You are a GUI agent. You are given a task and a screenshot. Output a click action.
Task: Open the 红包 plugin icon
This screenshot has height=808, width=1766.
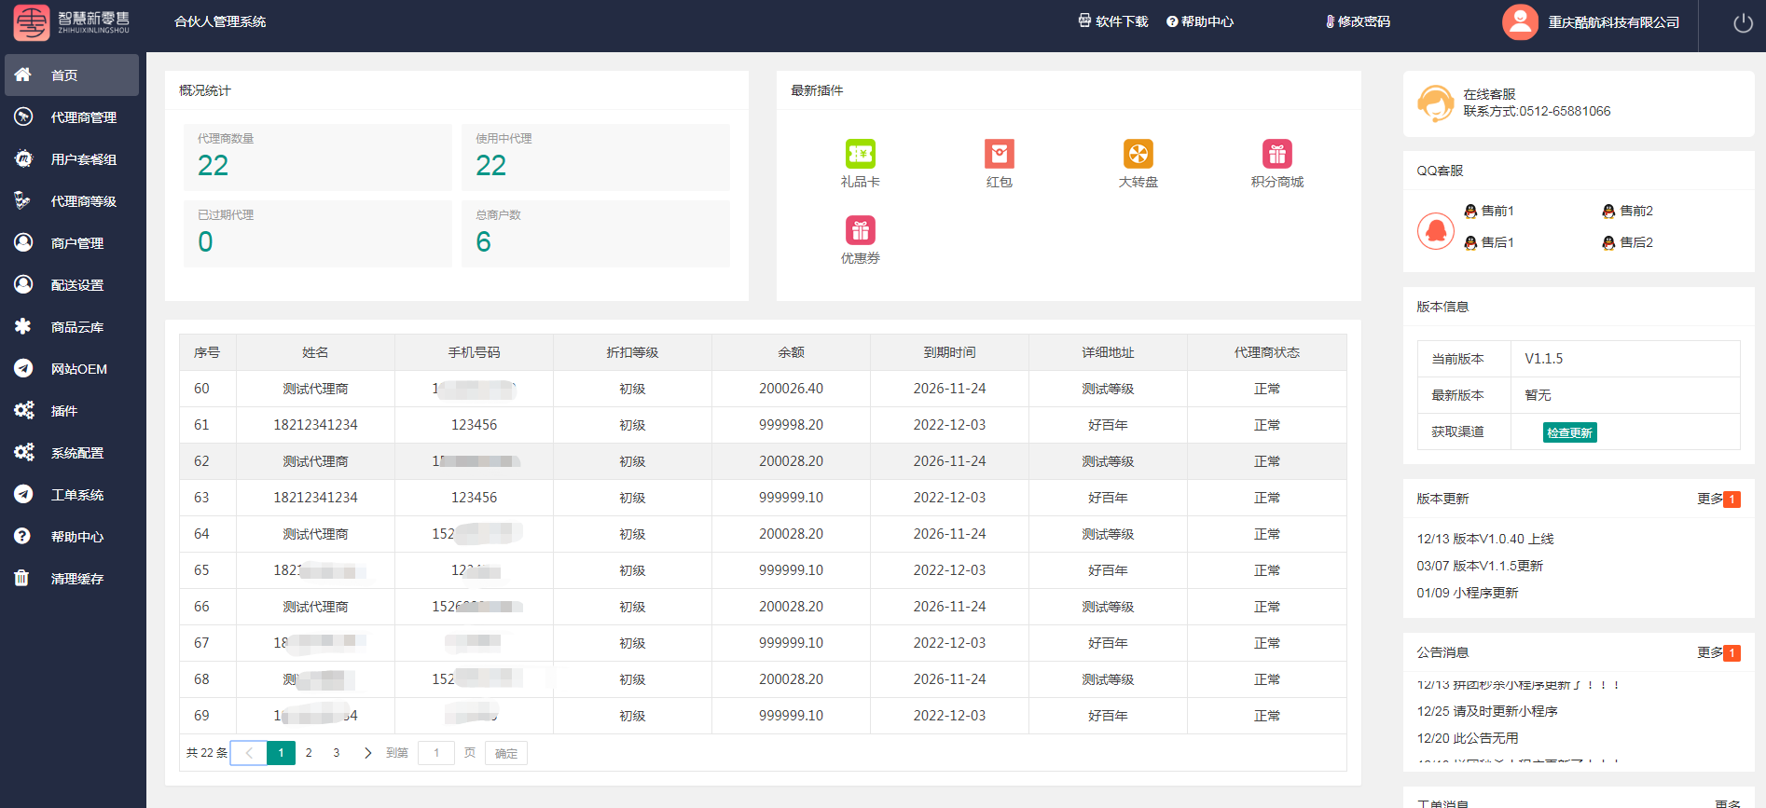999,153
